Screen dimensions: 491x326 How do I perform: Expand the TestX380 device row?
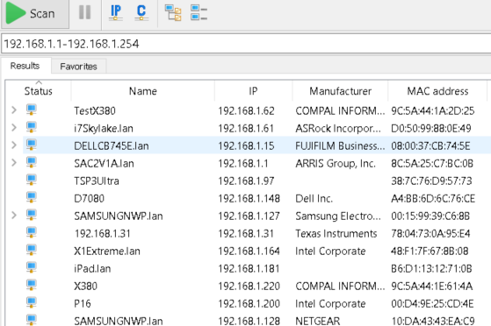14,110
